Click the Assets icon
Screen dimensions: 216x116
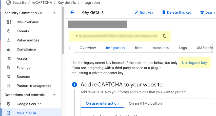[x=9, y=58]
